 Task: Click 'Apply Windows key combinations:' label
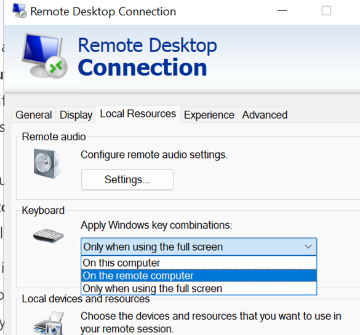pyautogui.click(x=156, y=225)
